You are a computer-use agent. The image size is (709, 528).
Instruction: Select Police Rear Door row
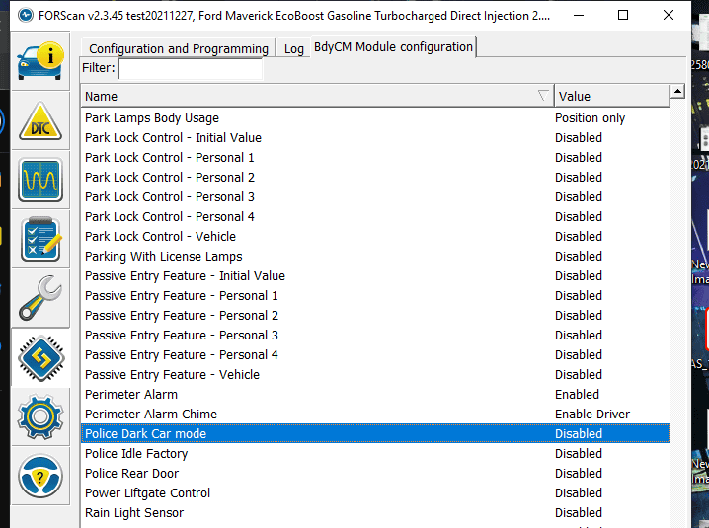click(x=375, y=474)
